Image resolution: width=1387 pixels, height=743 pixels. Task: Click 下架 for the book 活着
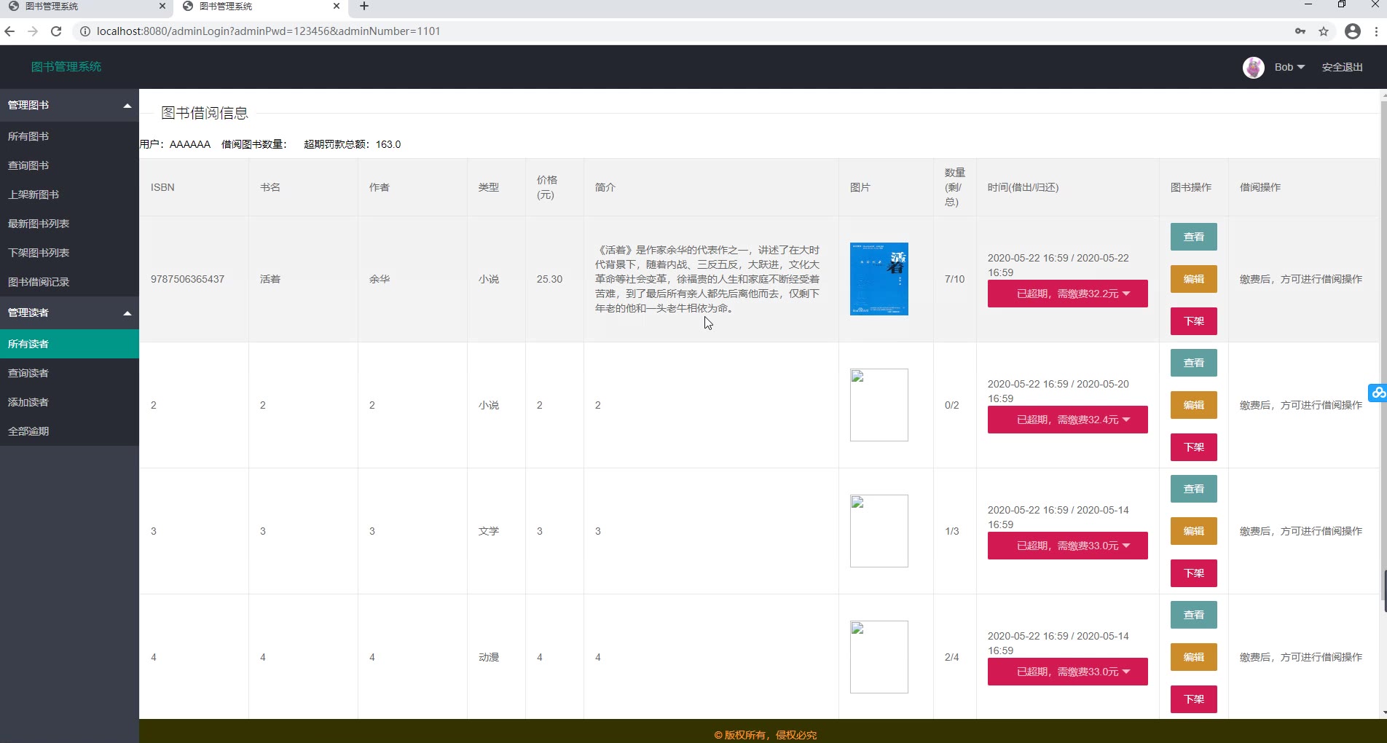pyautogui.click(x=1193, y=321)
